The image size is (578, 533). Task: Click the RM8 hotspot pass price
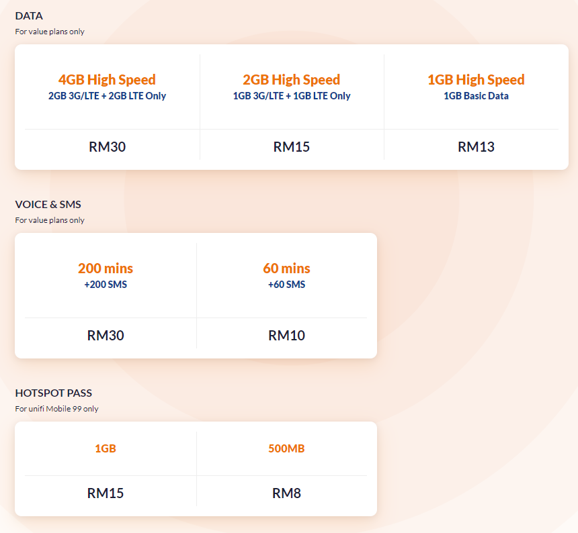[x=286, y=493]
